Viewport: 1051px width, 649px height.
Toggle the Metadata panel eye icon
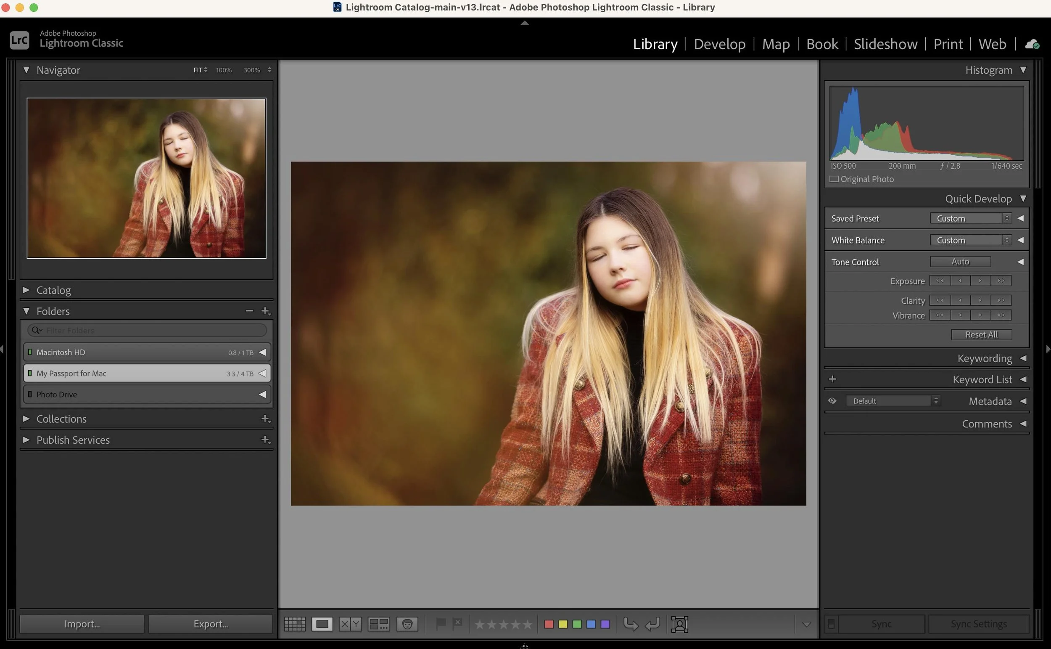[x=832, y=401]
